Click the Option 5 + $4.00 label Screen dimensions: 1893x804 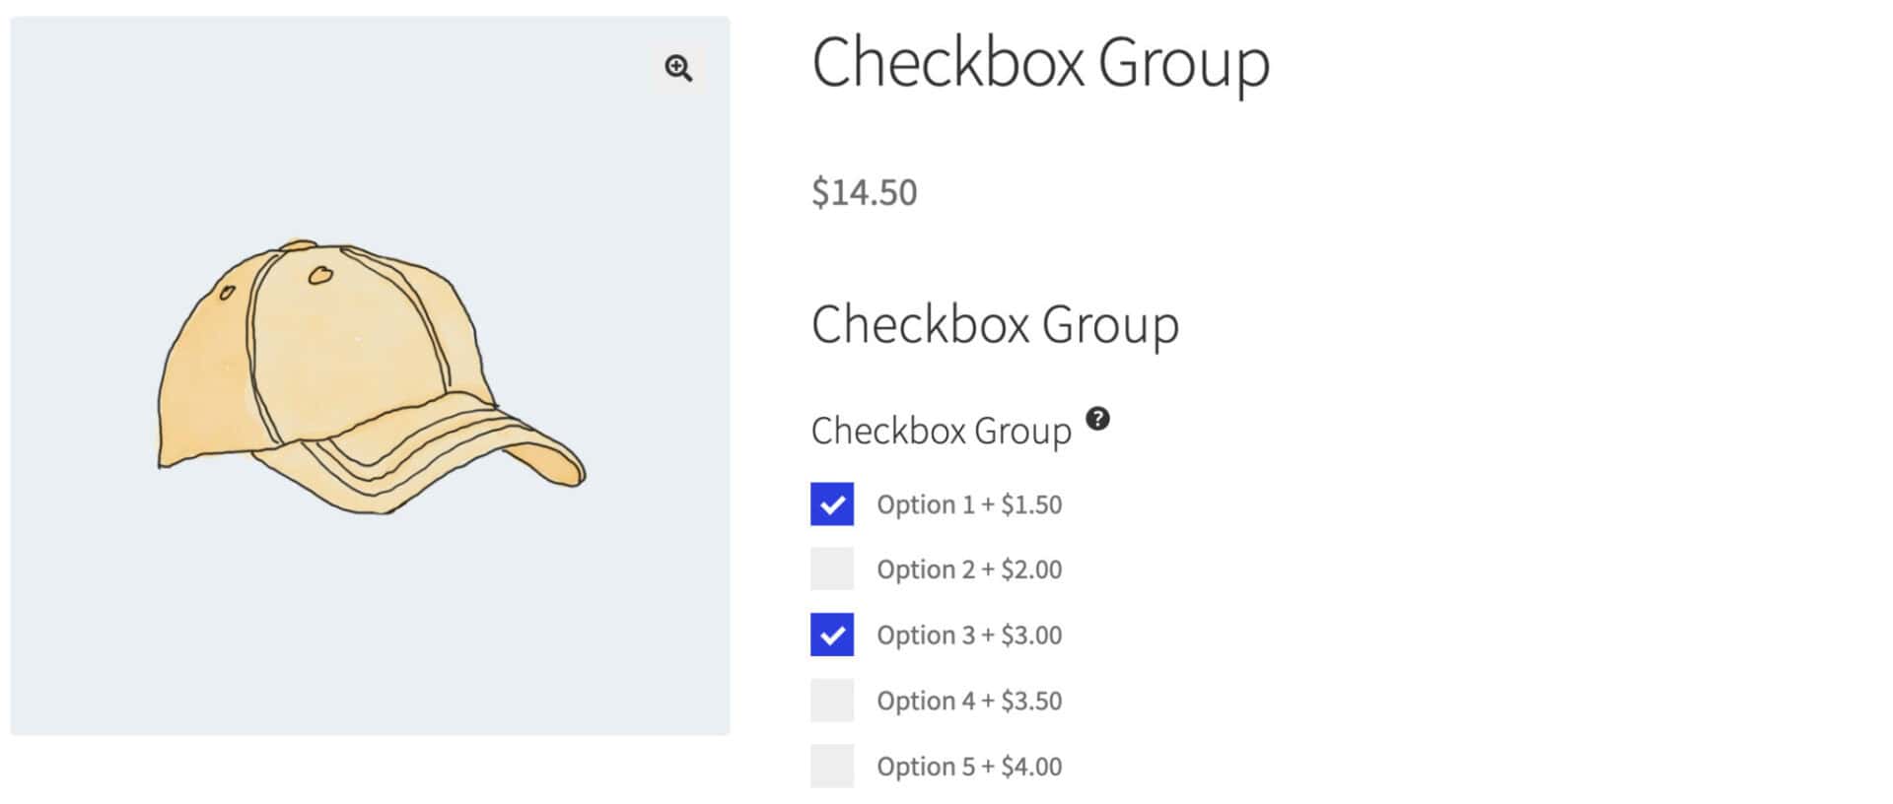click(969, 766)
